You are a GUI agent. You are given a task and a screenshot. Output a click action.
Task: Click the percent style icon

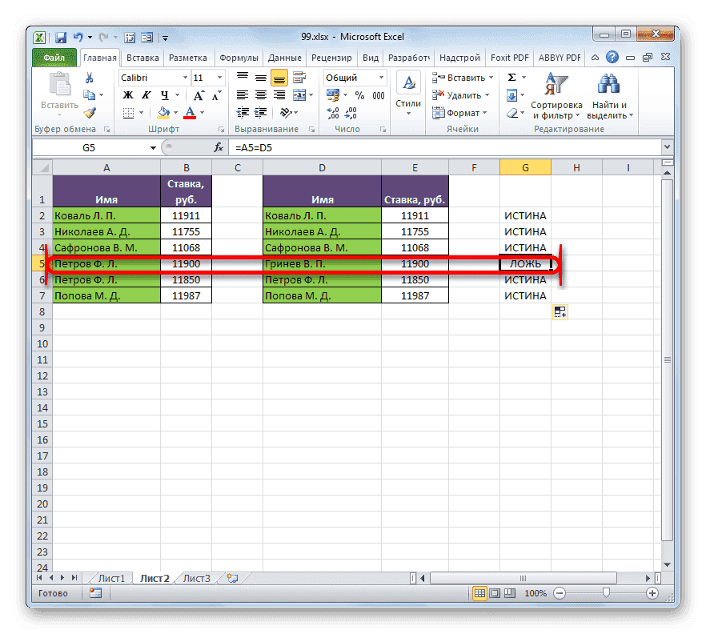coord(359,94)
